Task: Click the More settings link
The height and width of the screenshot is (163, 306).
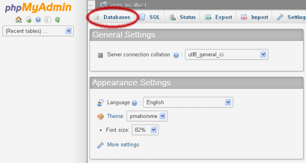Action: 123,145
